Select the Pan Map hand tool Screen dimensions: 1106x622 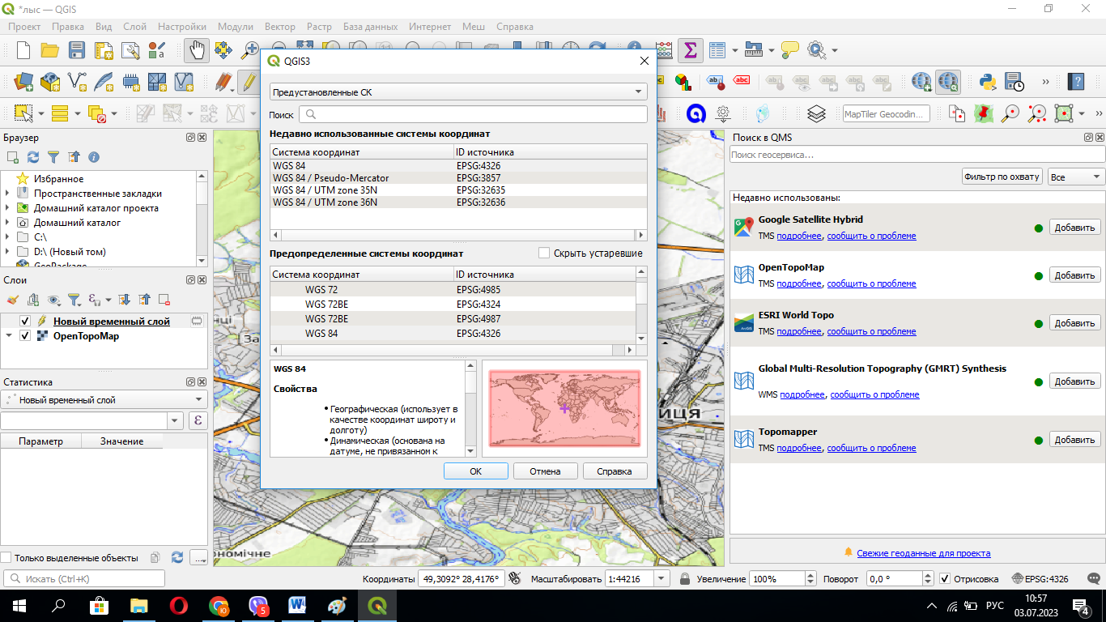click(197, 50)
